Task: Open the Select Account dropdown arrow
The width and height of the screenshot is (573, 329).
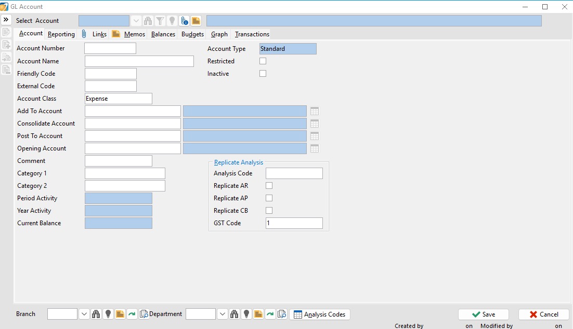Action: [x=136, y=21]
